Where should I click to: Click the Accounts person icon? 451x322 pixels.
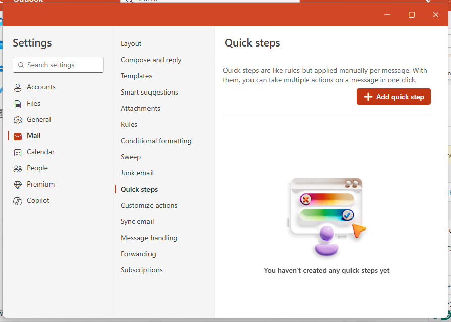(18, 87)
